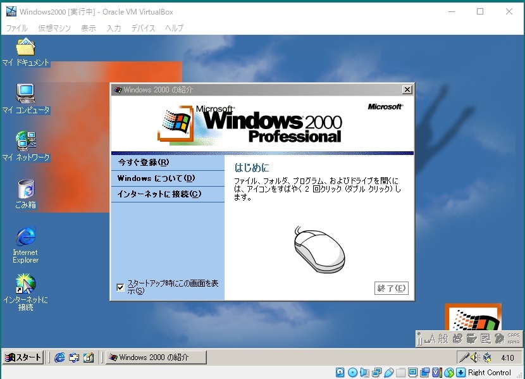Viewport: 525px width, 379px height.
Task: Launch Internet Explorer from quick launch bar
Action: [59, 357]
